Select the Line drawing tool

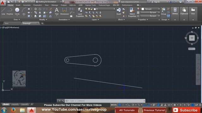pyautogui.click(x=3, y=11)
